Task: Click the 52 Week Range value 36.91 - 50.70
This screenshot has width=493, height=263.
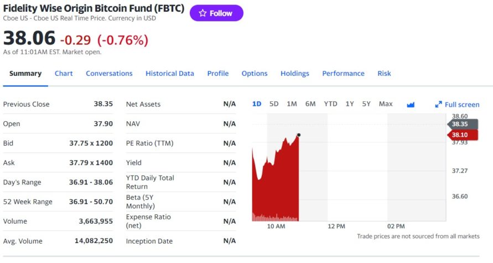Action: [91, 202]
